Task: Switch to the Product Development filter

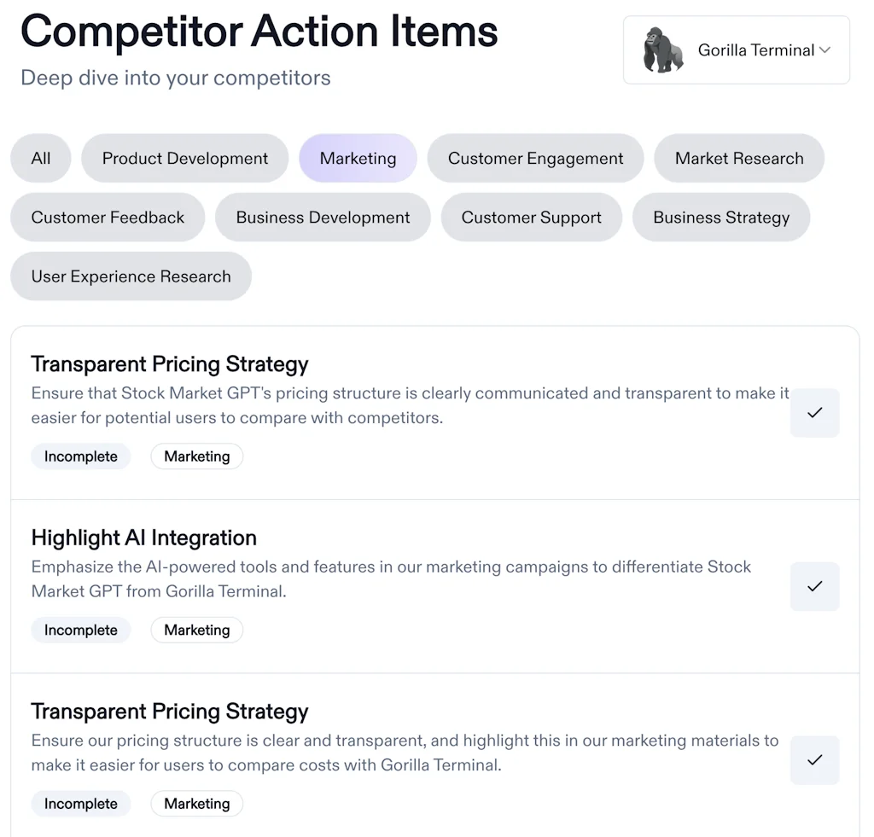Action: [184, 158]
